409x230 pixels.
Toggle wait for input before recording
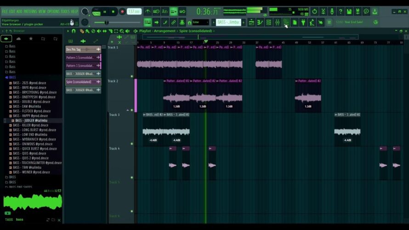156,11
